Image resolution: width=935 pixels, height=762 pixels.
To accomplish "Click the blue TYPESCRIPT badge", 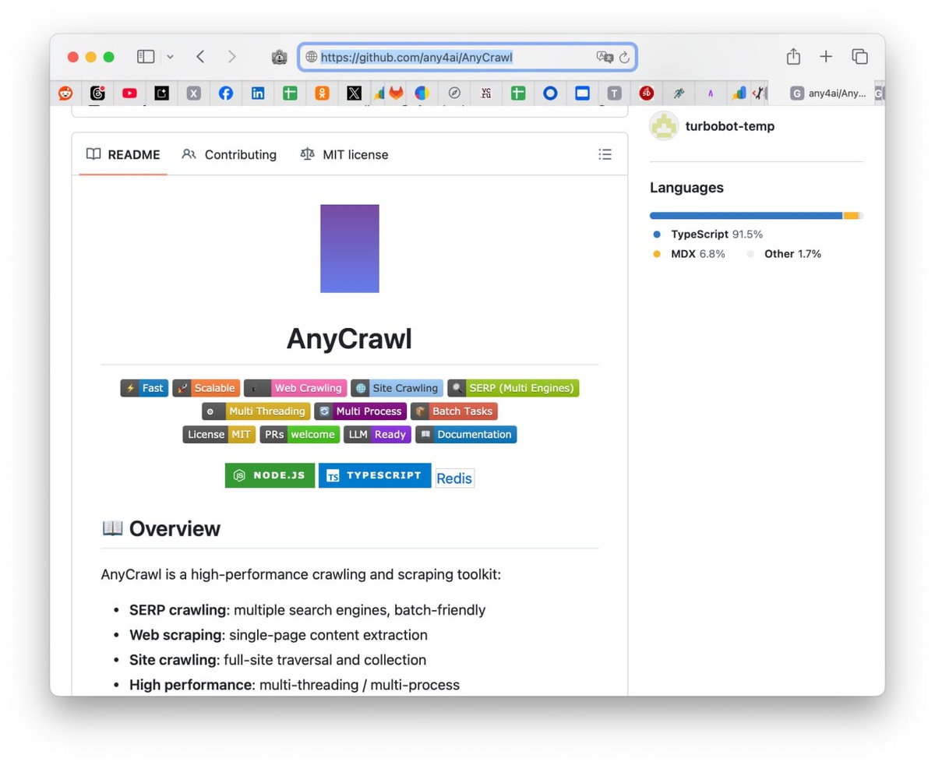I will [374, 475].
